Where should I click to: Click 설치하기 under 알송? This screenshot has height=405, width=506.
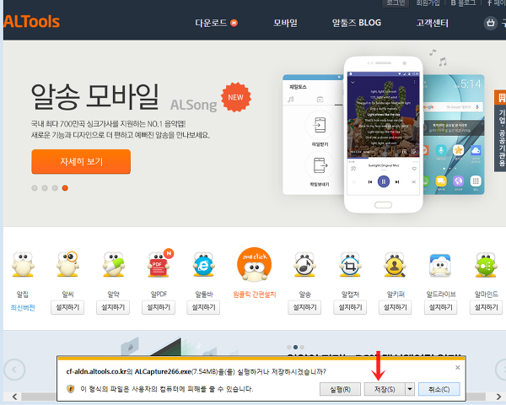304,307
